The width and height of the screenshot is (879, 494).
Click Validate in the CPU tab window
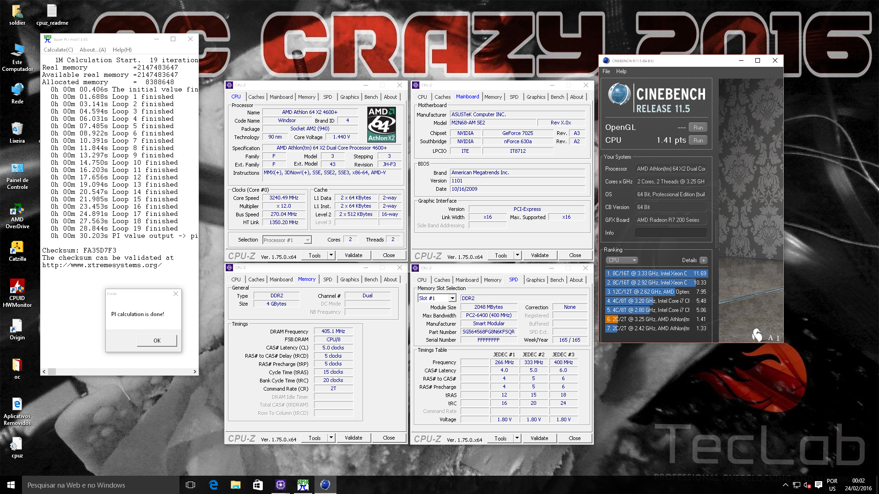tap(353, 255)
